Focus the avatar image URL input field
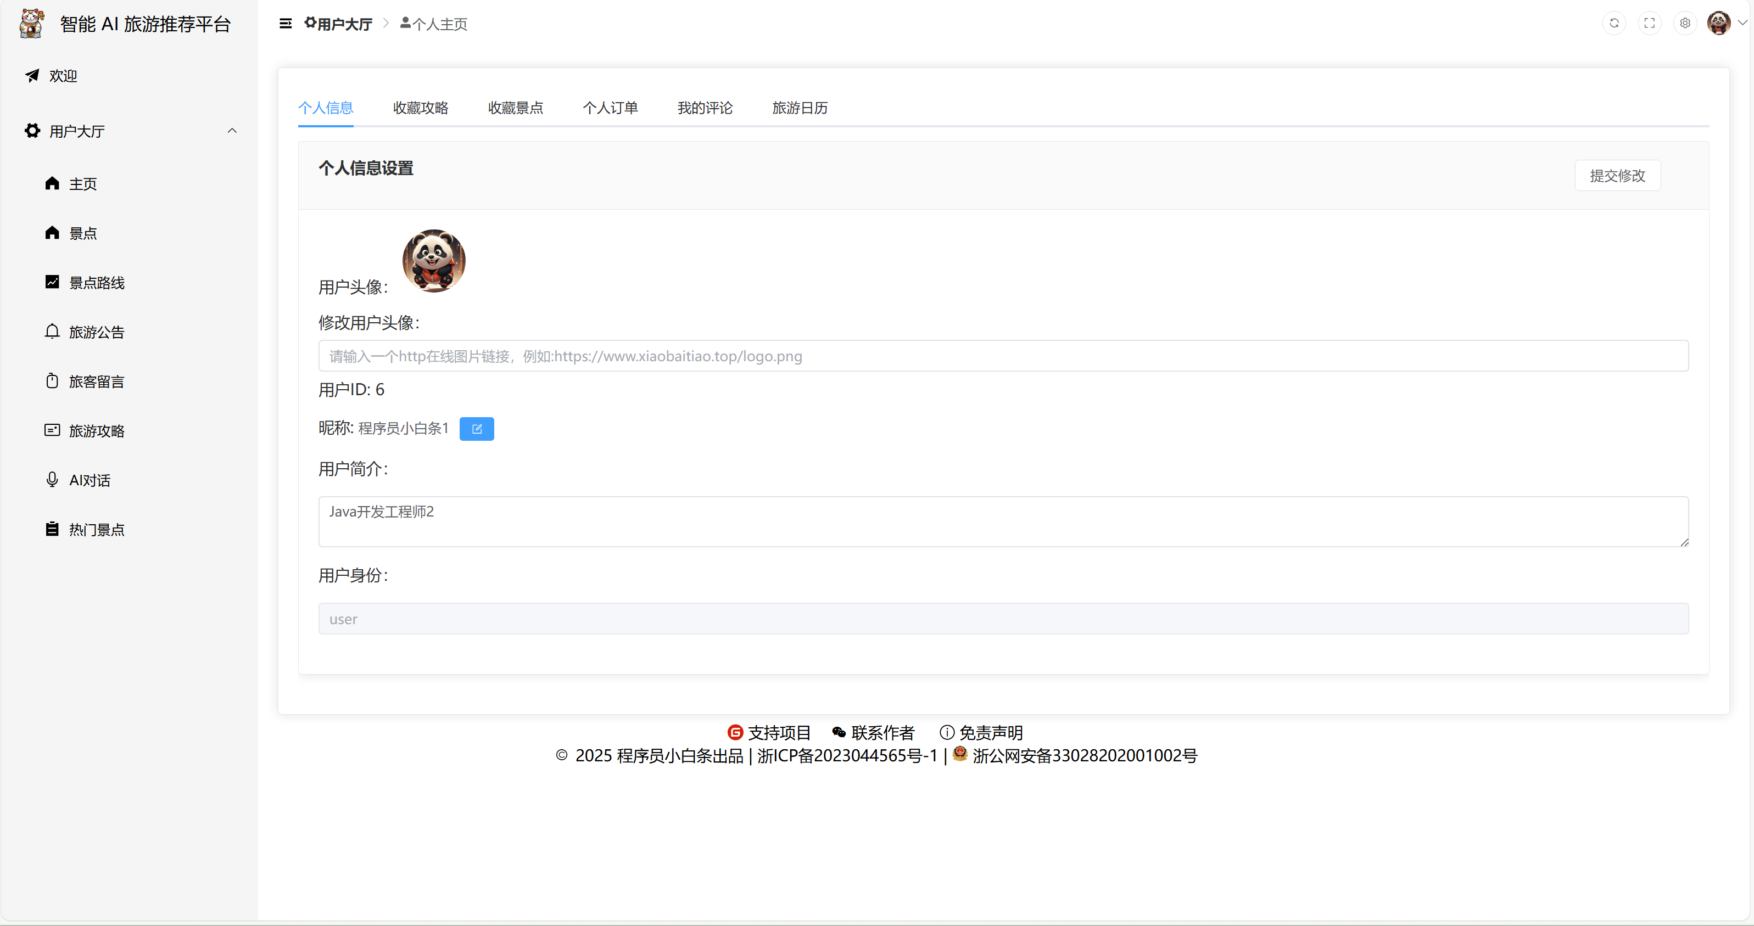Viewport: 1754px width, 926px height. (x=1002, y=356)
